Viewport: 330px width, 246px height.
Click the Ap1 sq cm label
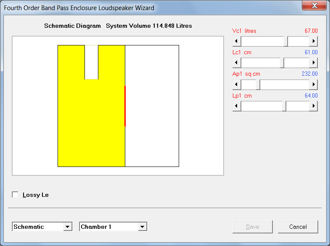click(x=246, y=74)
